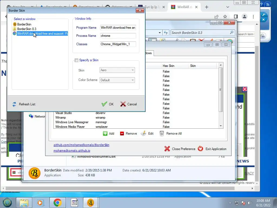Click the Explorer address refresh arrows icon
Viewport: 277px width, 208px height.
click(166, 32)
